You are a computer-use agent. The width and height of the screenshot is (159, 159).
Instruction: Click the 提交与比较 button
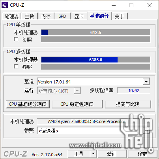coord(128,104)
